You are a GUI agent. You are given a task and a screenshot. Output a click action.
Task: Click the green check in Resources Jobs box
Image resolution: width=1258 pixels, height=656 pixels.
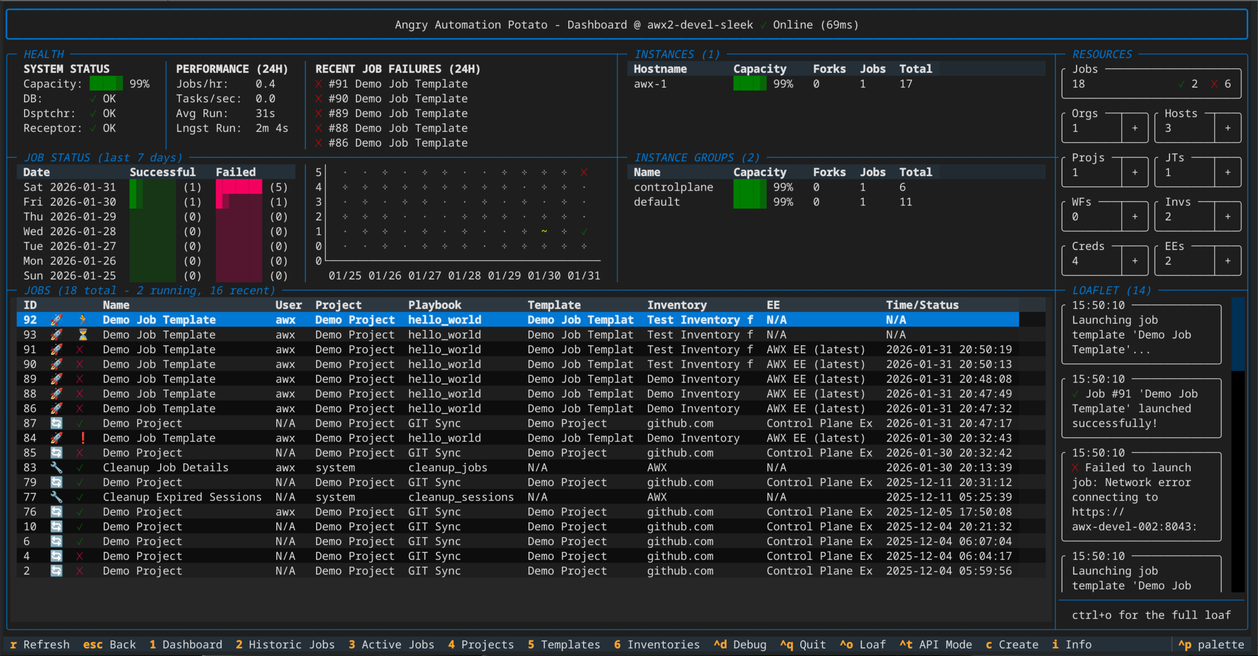pyautogui.click(x=1181, y=84)
